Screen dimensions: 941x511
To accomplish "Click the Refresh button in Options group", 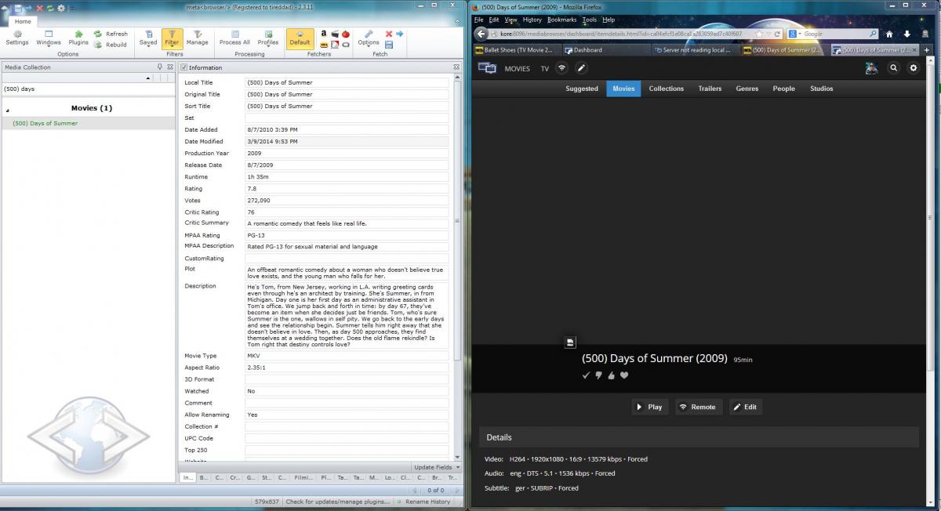I will click(111, 34).
